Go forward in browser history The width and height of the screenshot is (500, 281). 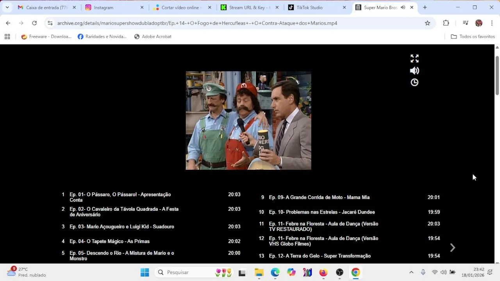click(21, 23)
